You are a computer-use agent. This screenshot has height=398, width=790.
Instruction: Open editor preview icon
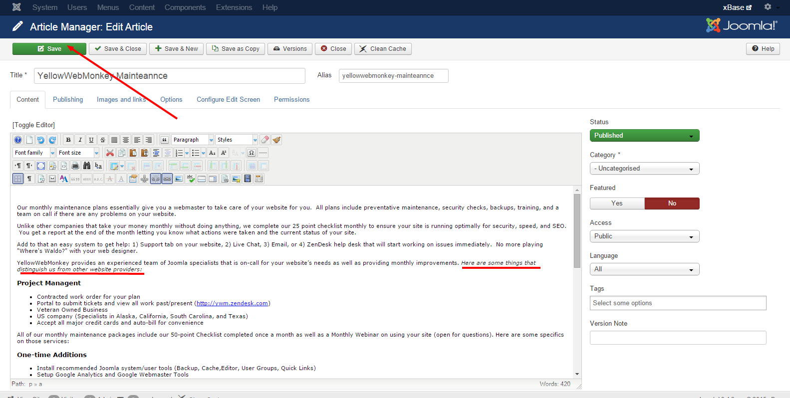point(52,166)
